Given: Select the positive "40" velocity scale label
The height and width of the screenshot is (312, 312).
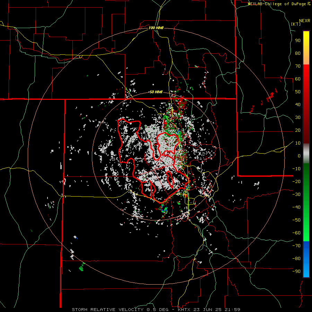Looking at the screenshot, I should pyautogui.click(x=298, y=104).
